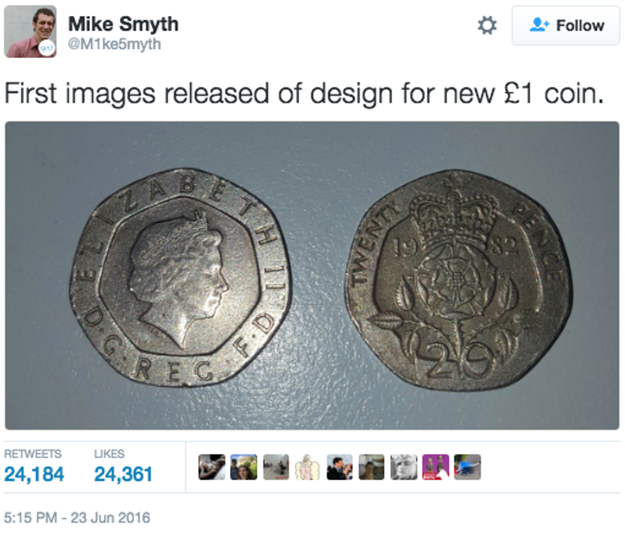Screen dimensions: 625x541
Task: Click the RETWEETS label
Action: point(33,454)
